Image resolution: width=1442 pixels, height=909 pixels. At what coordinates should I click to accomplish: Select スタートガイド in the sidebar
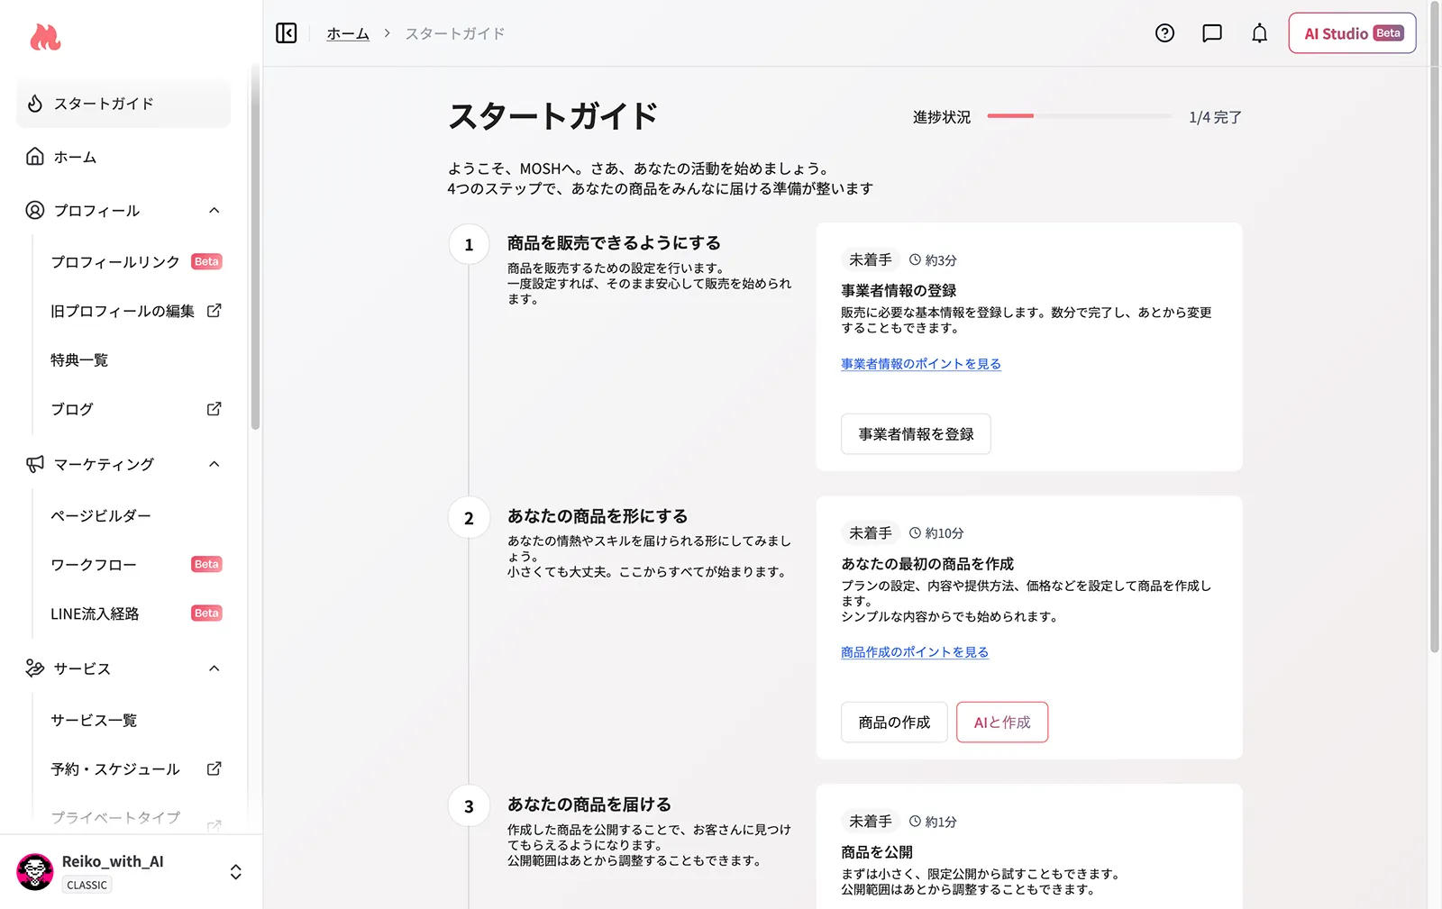pyautogui.click(x=123, y=104)
